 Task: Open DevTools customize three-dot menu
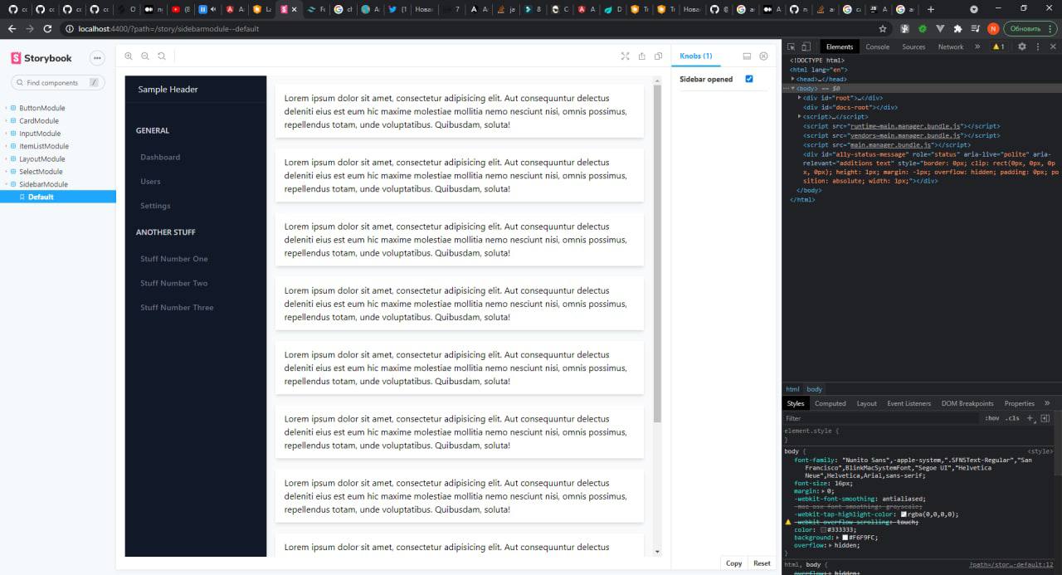[1036, 46]
